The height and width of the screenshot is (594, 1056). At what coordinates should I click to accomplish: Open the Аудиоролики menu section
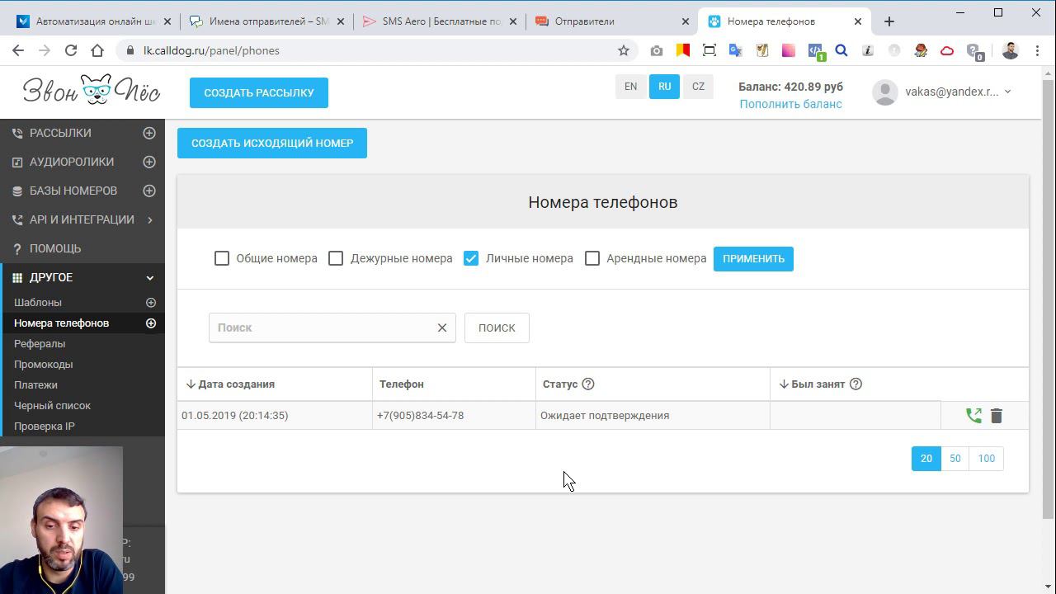click(x=72, y=162)
